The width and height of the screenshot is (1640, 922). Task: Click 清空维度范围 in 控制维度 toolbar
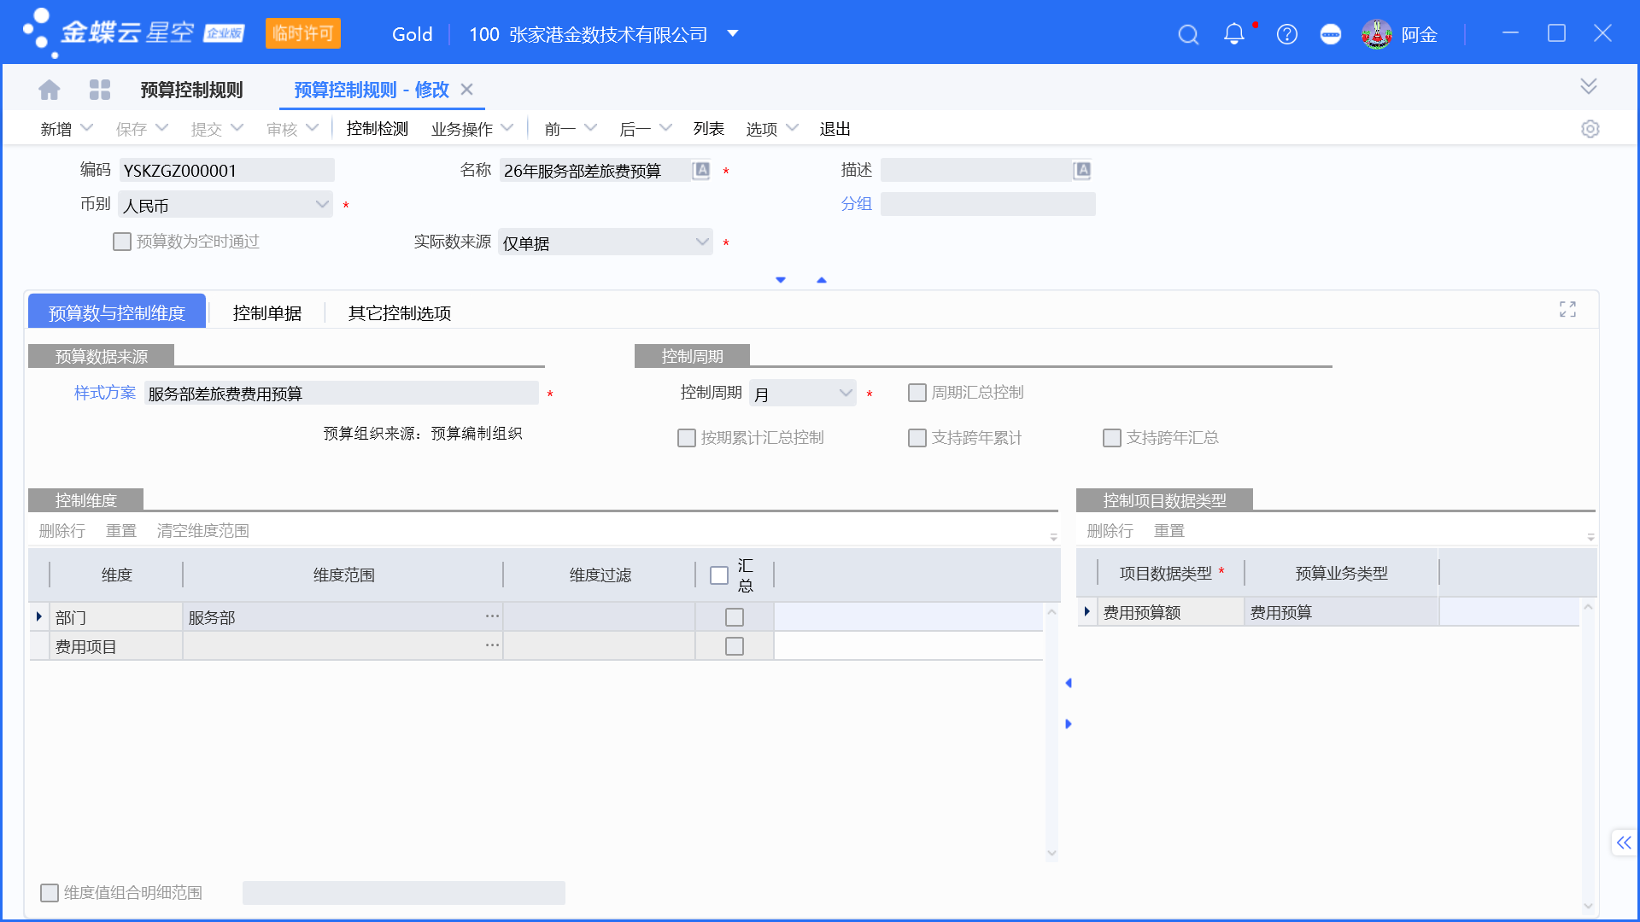tap(202, 531)
